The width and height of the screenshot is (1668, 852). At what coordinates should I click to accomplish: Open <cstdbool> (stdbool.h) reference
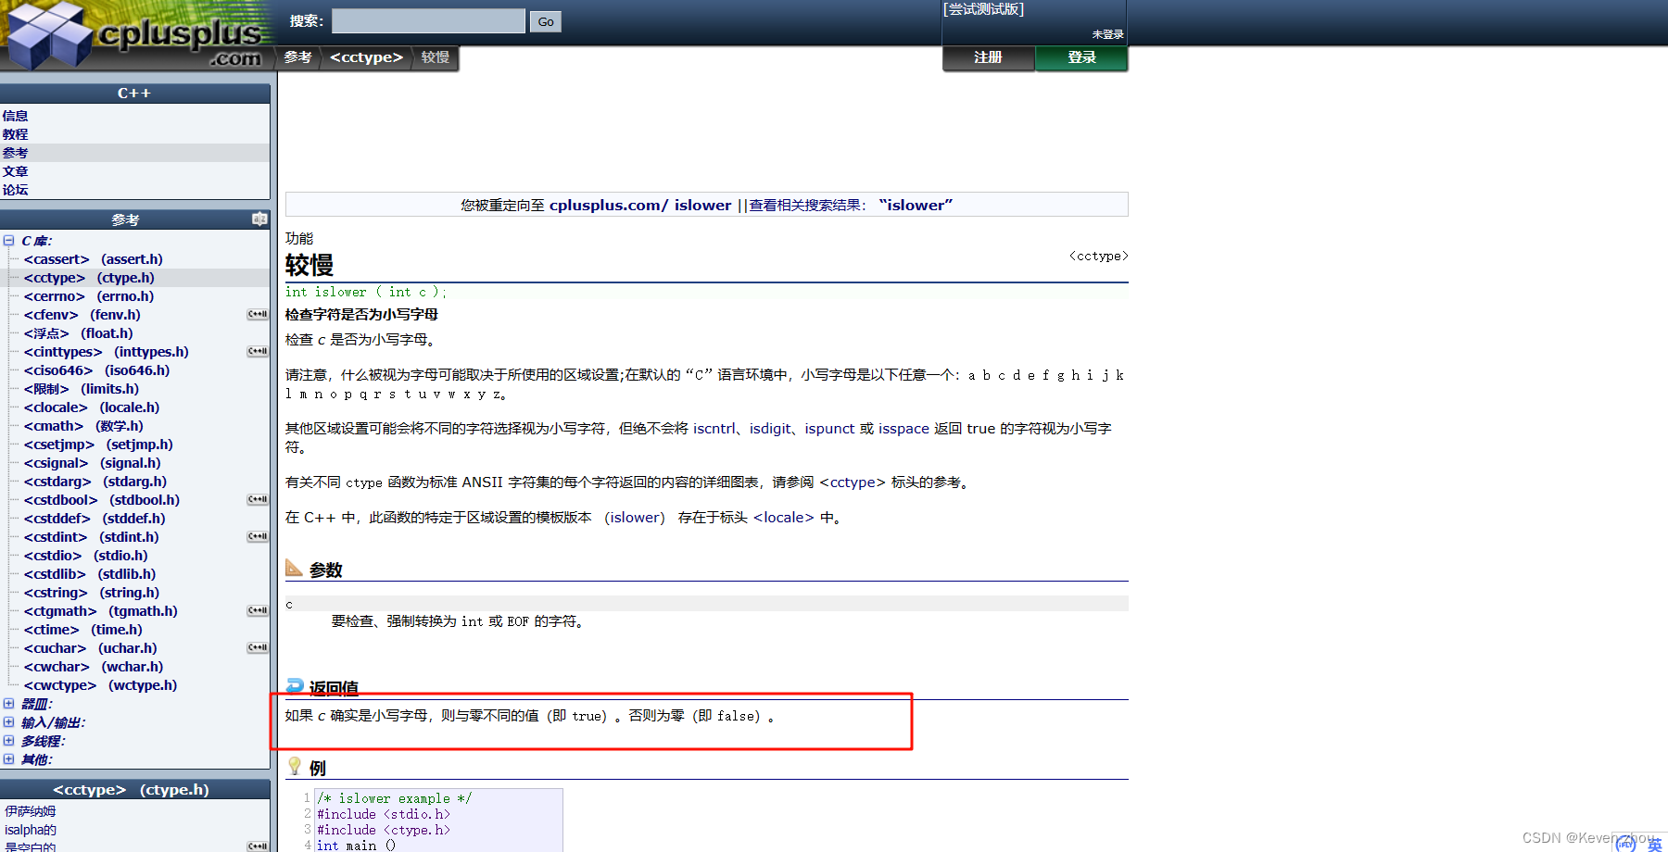[102, 500]
